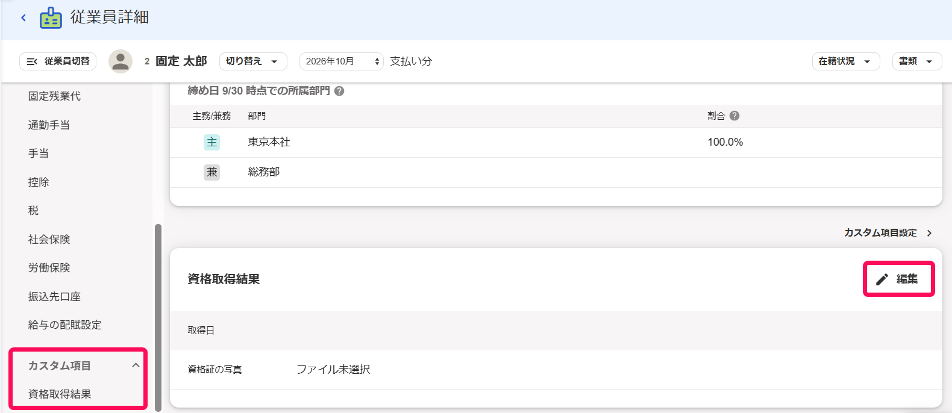Click the 部門 column header
Screen dimensions: 952x413
(x=257, y=116)
